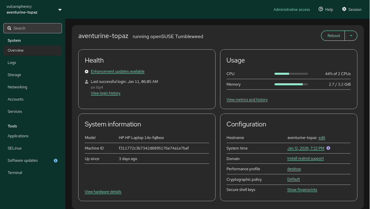The image size is (370, 209).
Task: Click the sidebar Search field
Action: [x=33, y=28]
